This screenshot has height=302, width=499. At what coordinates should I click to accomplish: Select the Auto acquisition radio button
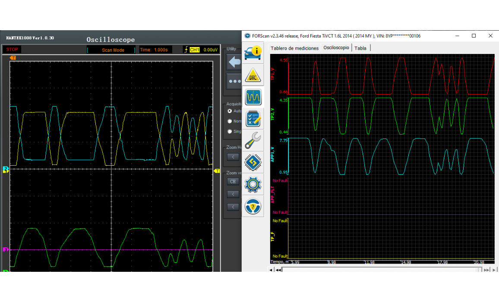[x=230, y=111]
